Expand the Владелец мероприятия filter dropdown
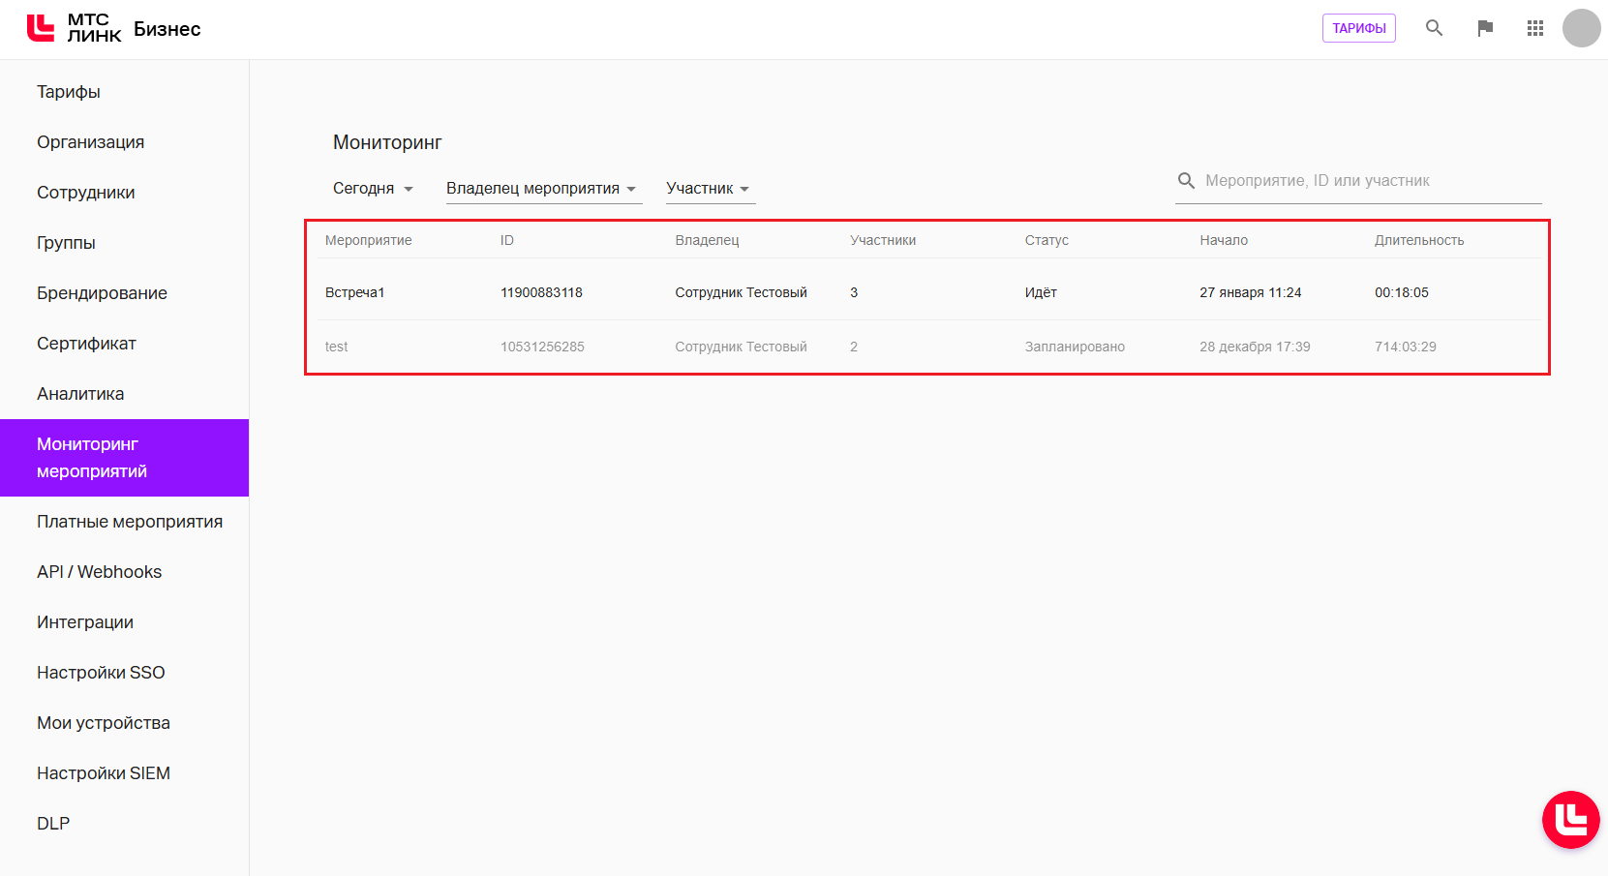The width and height of the screenshot is (1608, 876). click(542, 189)
